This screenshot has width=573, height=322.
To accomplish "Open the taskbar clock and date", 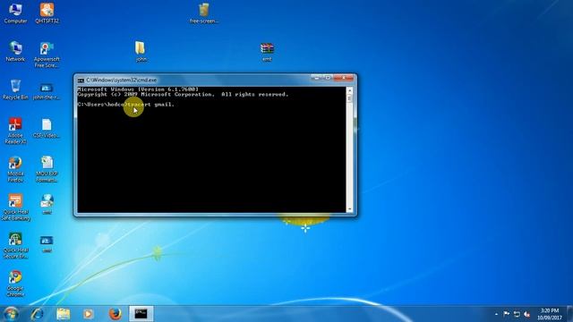I will click(550, 314).
